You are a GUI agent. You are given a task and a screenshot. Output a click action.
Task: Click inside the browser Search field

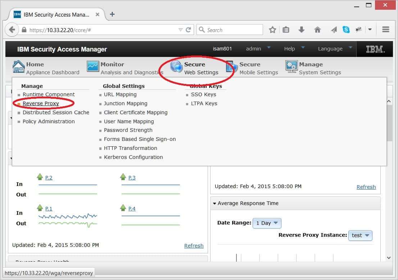coord(230,30)
